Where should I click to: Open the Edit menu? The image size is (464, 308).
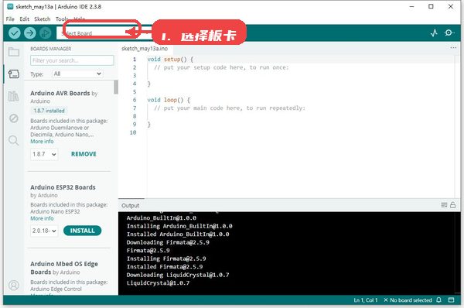pyautogui.click(x=24, y=19)
